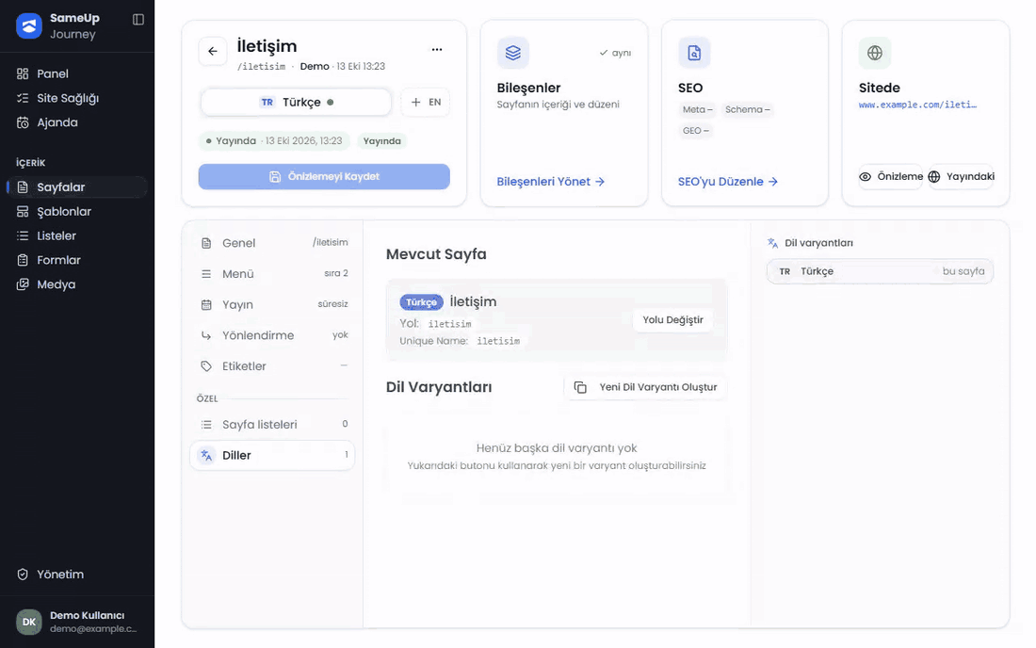Click the SameUp logo icon

tap(29, 25)
